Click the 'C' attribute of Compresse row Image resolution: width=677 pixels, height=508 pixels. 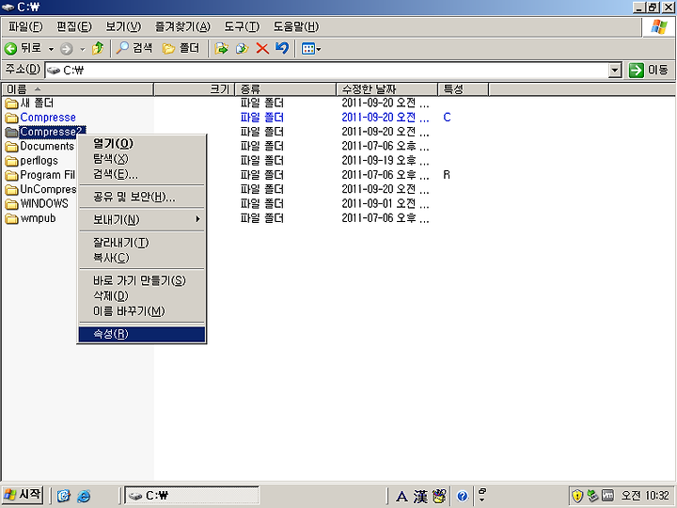pos(447,118)
